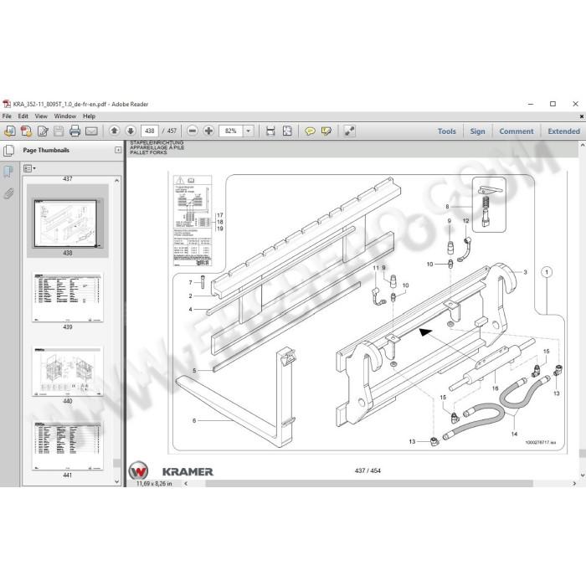Go to next page arrow
Screen dimensions: 586x586
pos(131,131)
